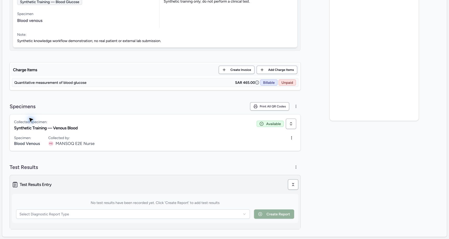Image resolution: width=449 pixels, height=239 pixels.
Task: Print All QR Codes
Action: 269,106
